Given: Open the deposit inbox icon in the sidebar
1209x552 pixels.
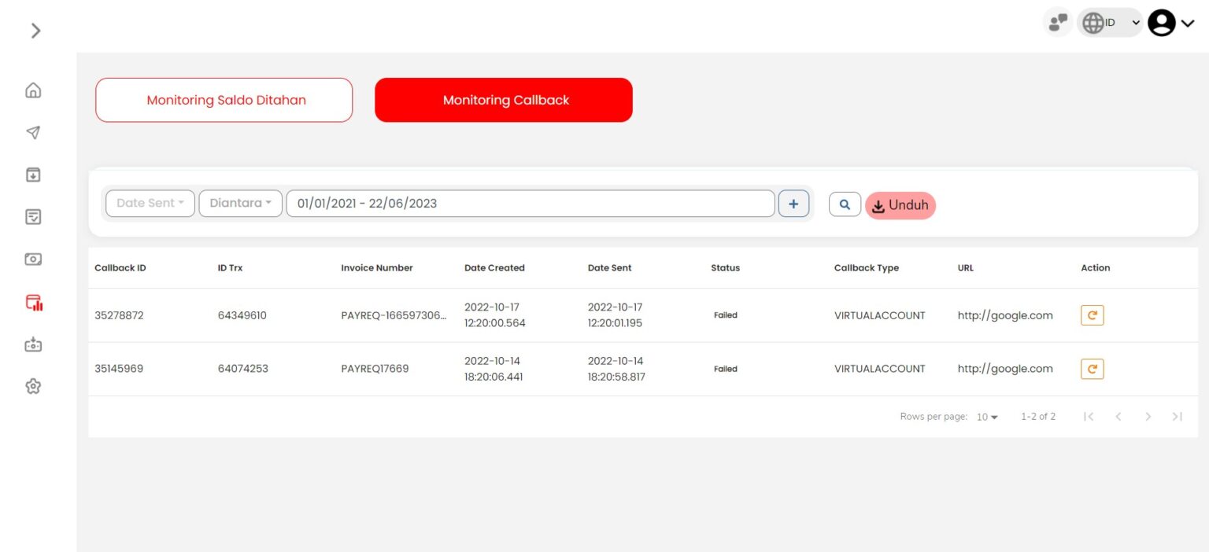Looking at the screenshot, I should (x=33, y=175).
